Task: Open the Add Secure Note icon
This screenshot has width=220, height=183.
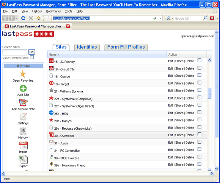Action: pyautogui.click(x=23, y=102)
